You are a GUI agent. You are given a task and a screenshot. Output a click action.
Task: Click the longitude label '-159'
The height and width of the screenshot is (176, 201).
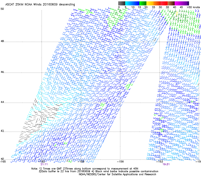click(x=81, y=162)
